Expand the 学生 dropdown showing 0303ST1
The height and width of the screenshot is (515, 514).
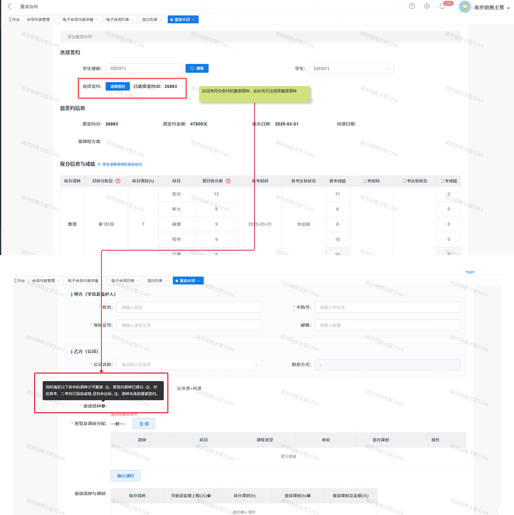tap(351, 68)
